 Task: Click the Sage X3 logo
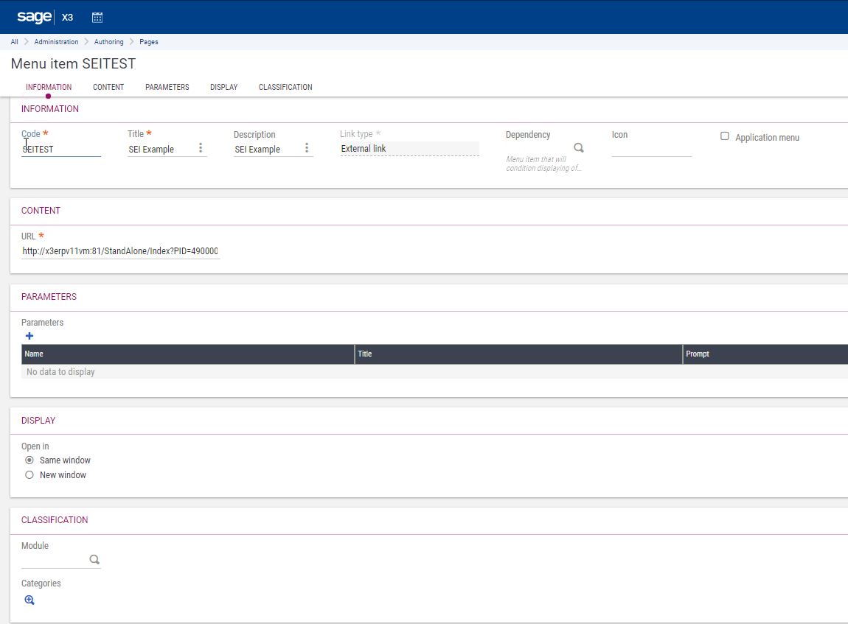(44, 17)
